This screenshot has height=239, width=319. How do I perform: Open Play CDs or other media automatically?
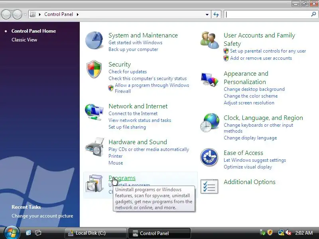click(x=149, y=149)
